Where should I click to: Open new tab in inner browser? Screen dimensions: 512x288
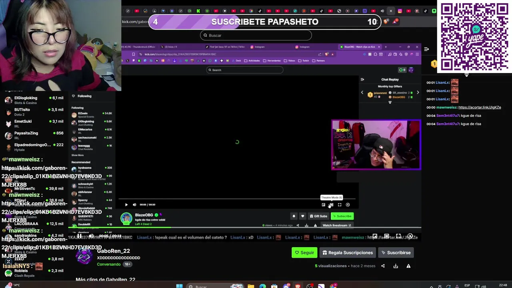(x=386, y=47)
